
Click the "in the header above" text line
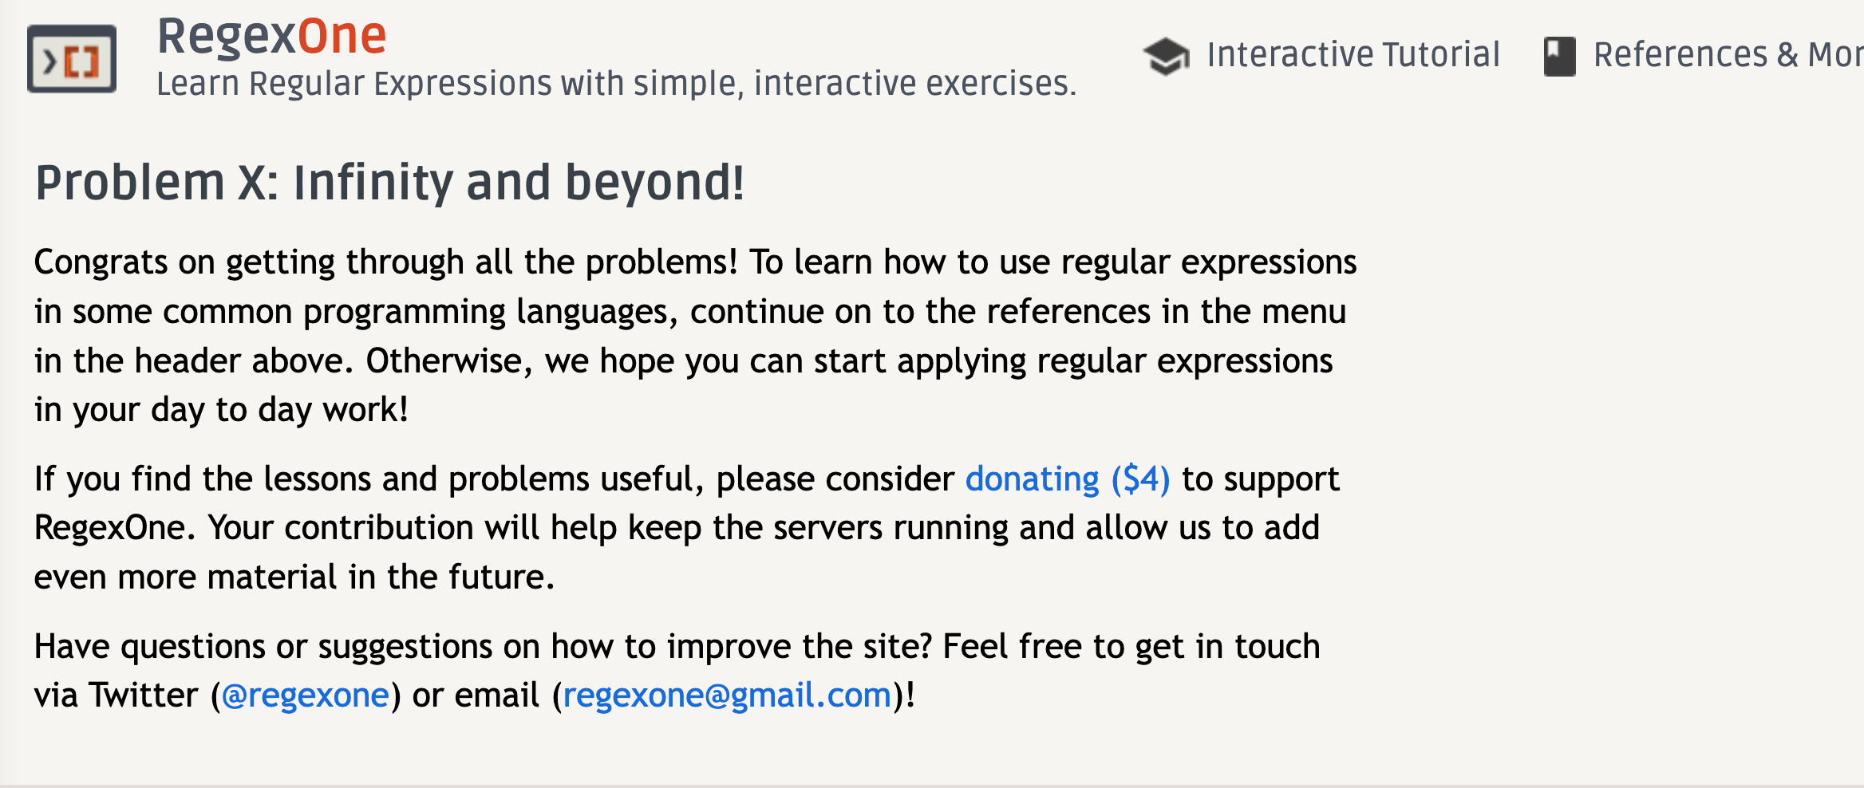click(x=193, y=361)
